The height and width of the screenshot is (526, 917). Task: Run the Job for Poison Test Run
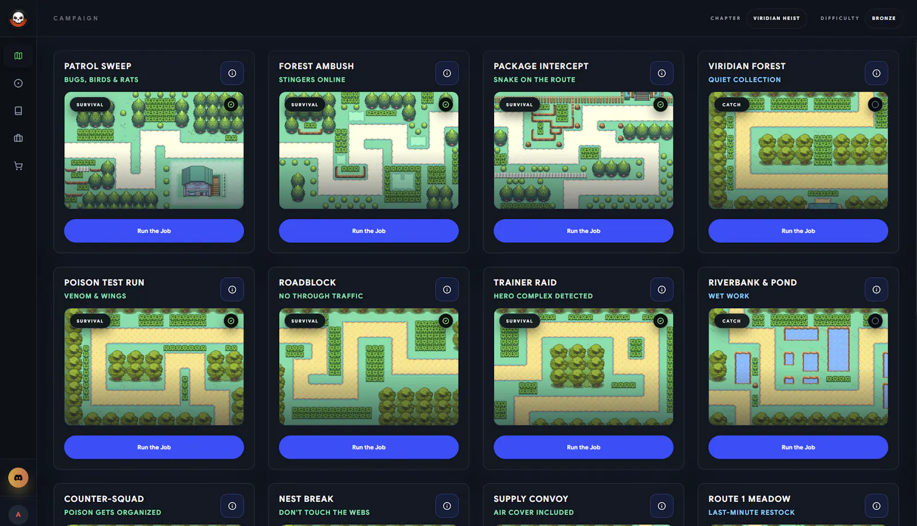[154, 448]
